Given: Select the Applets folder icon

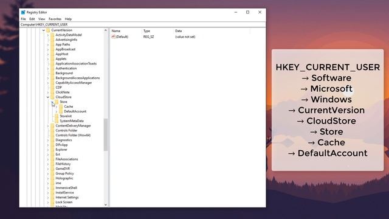Looking at the screenshot, I should click(x=52, y=59).
